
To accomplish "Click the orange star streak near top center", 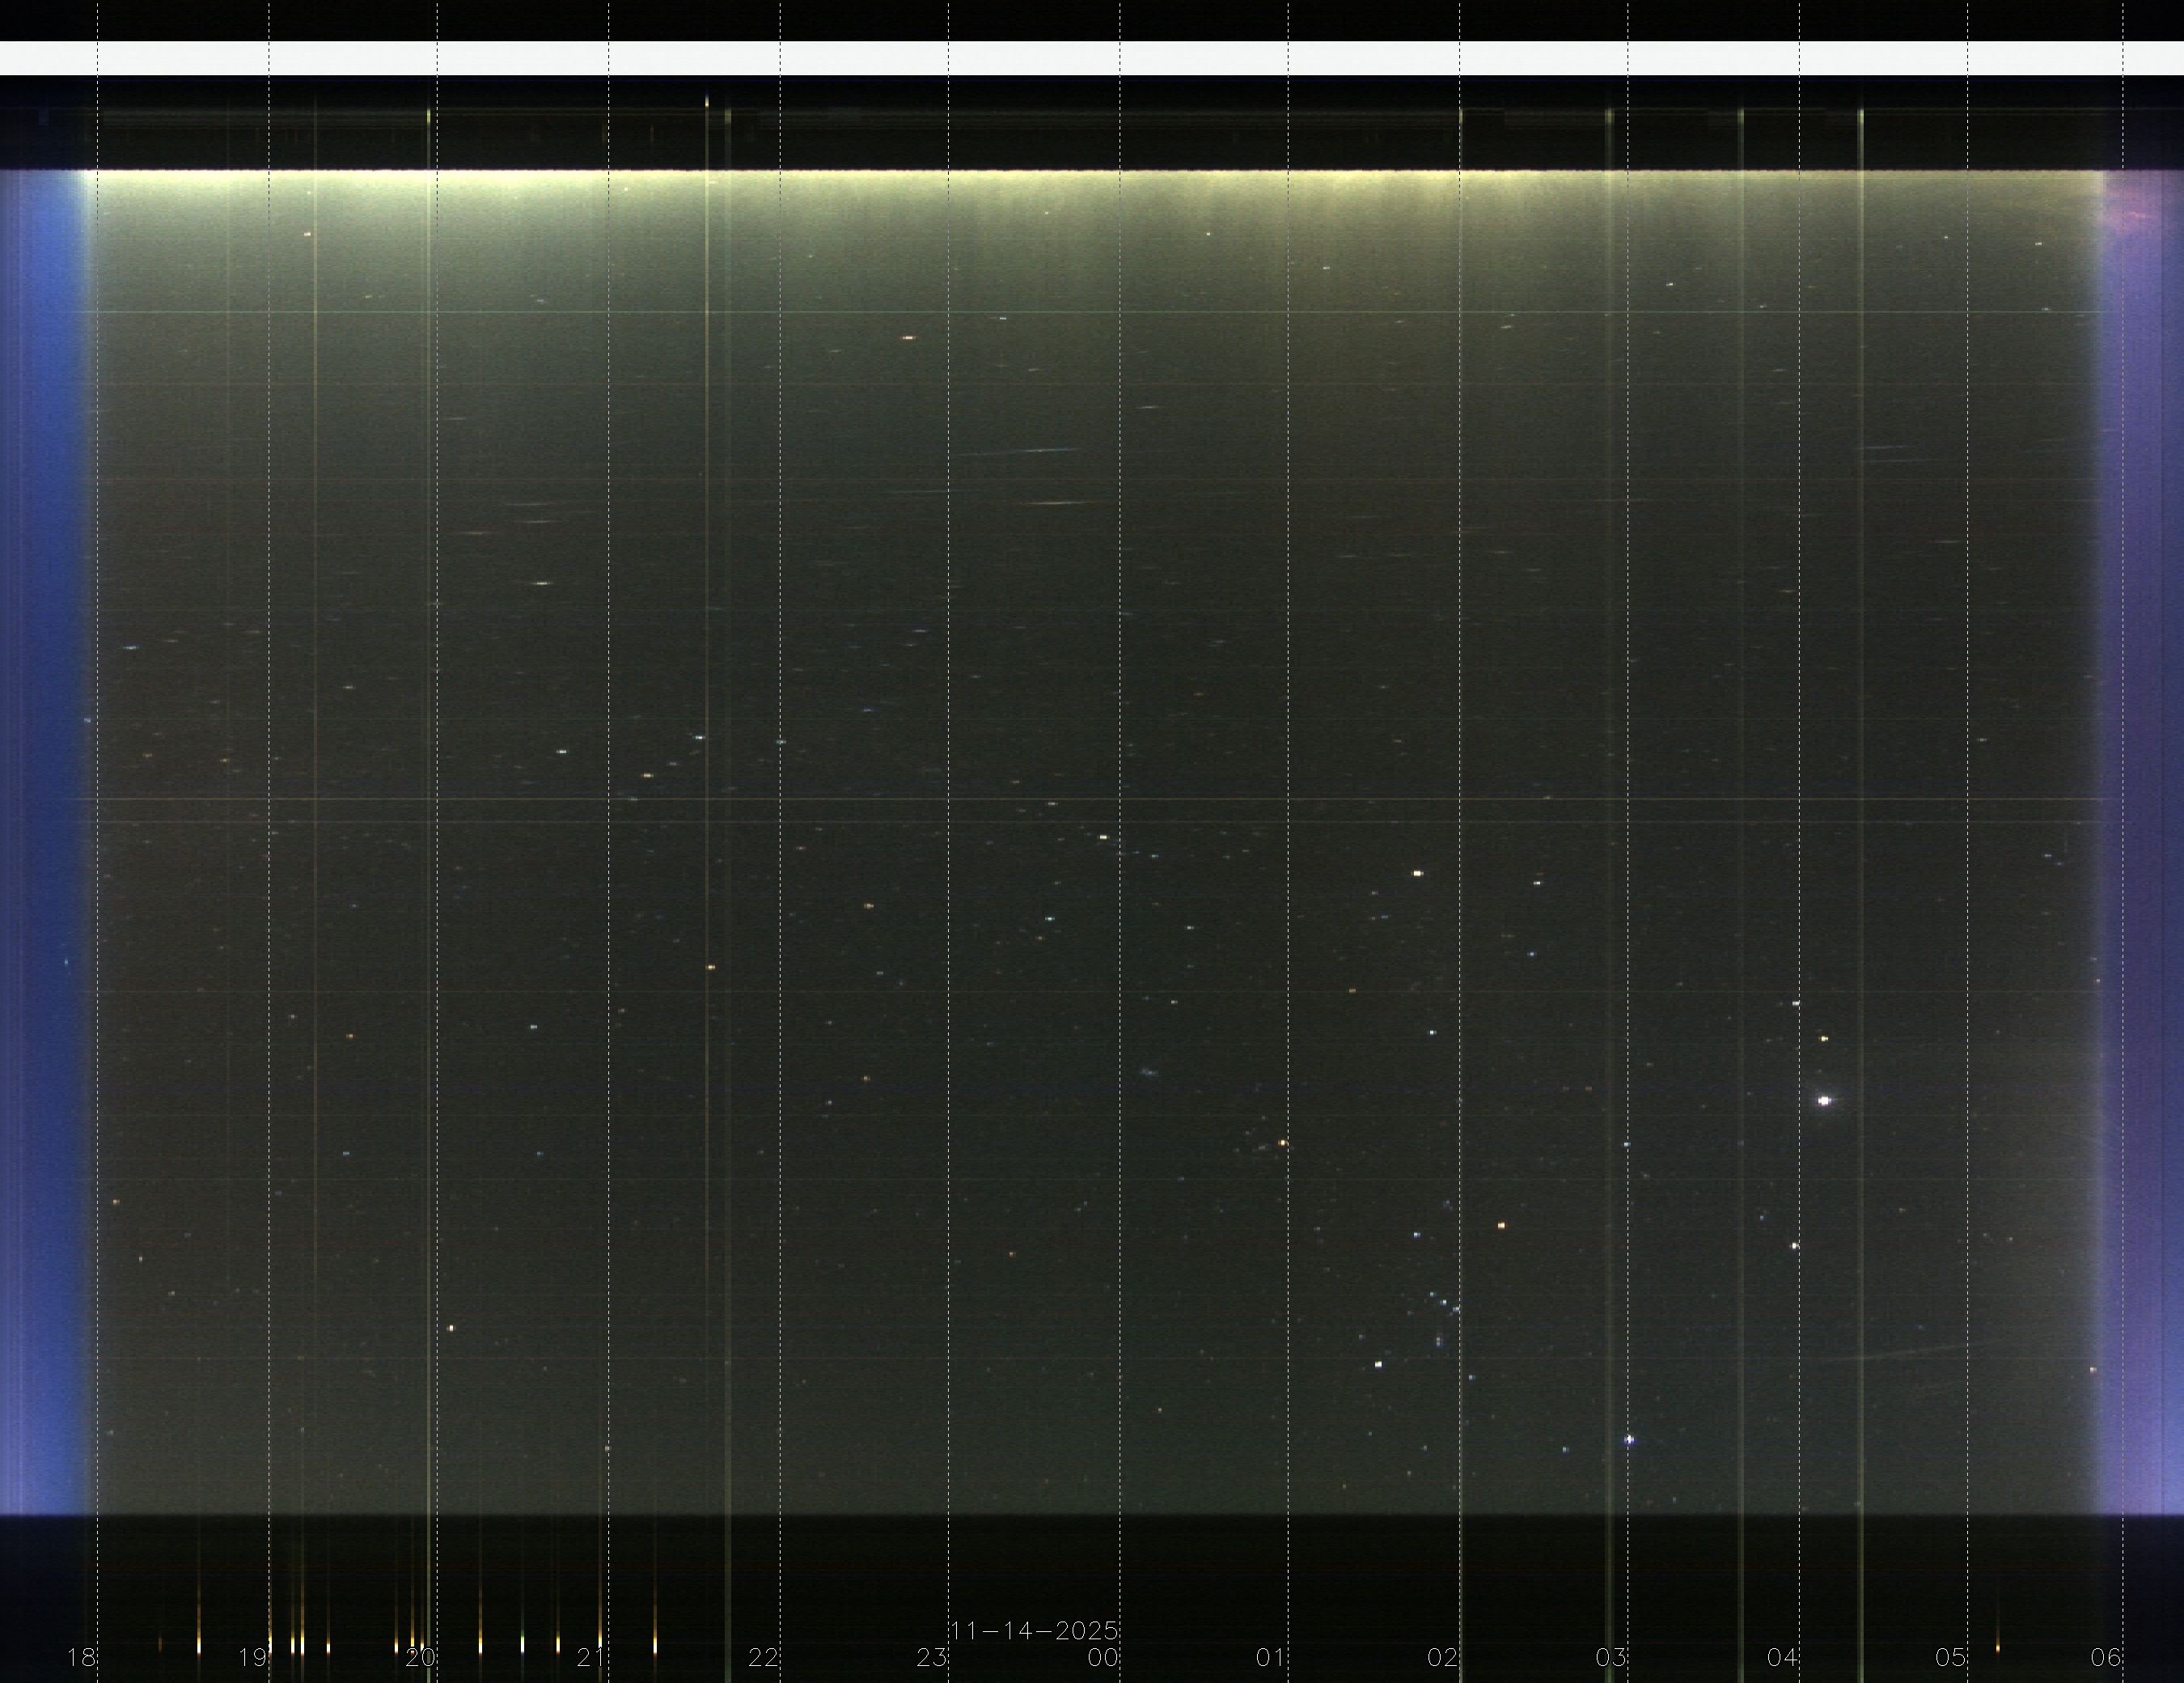I will (x=908, y=338).
